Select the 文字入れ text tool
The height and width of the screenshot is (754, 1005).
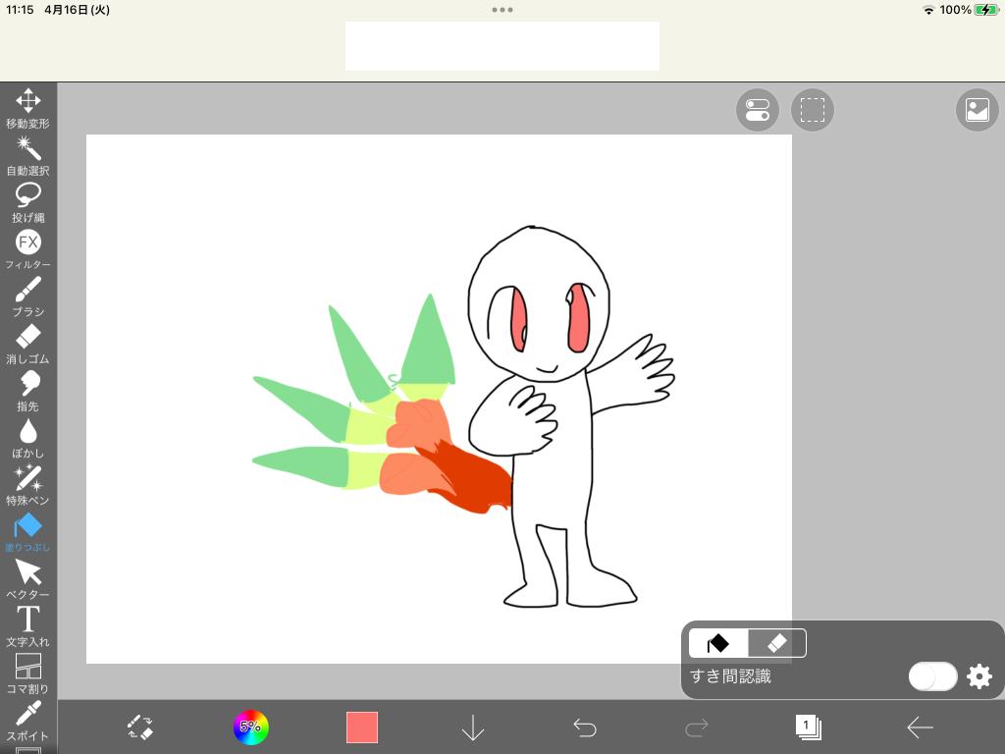tap(27, 625)
